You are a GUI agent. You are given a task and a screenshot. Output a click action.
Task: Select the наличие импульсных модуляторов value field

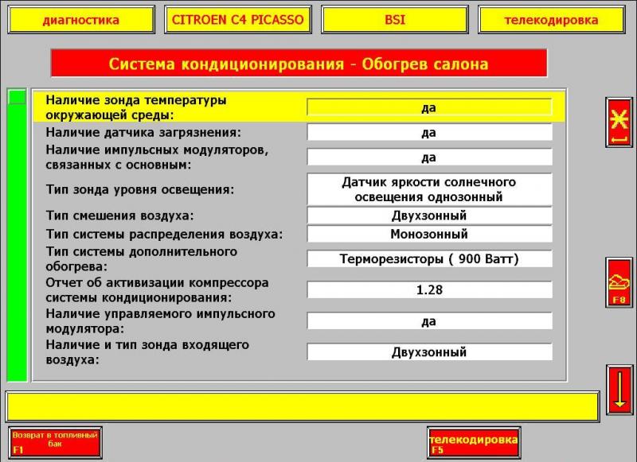(429, 157)
